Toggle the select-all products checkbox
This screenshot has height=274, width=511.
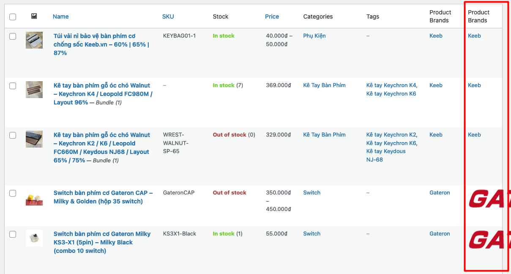(13, 17)
